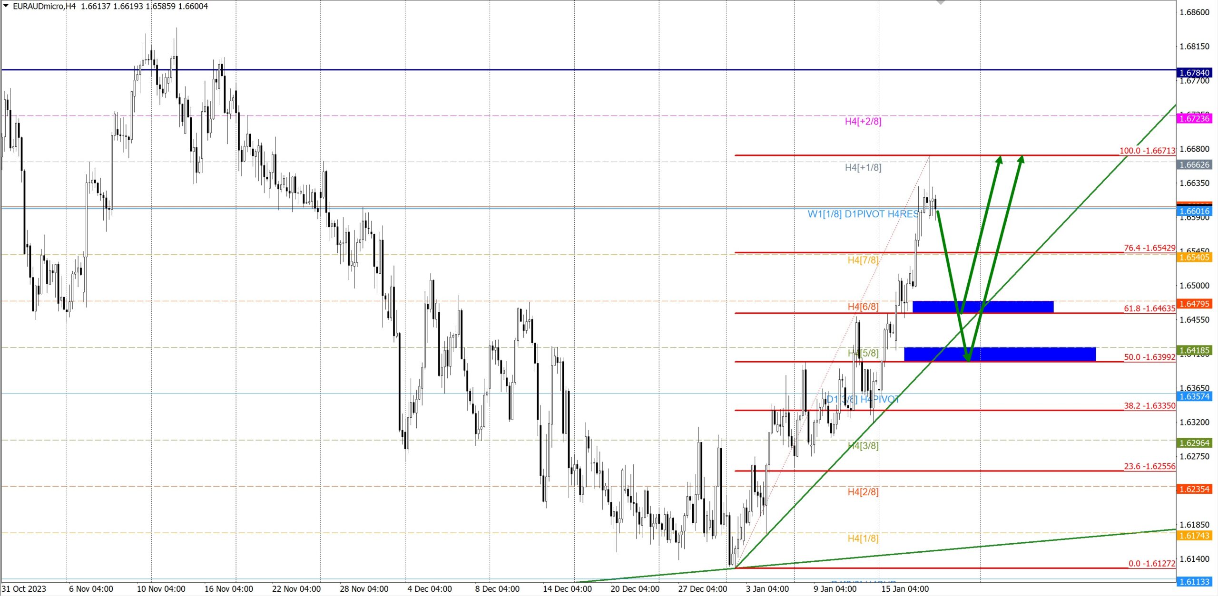This screenshot has height=596, width=1218.
Task: Click the orange 1.62354 price label
Action: [x=1194, y=489]
